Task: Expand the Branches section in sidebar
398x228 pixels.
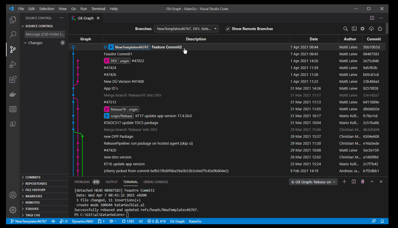Action: click(x=44, y=196)
